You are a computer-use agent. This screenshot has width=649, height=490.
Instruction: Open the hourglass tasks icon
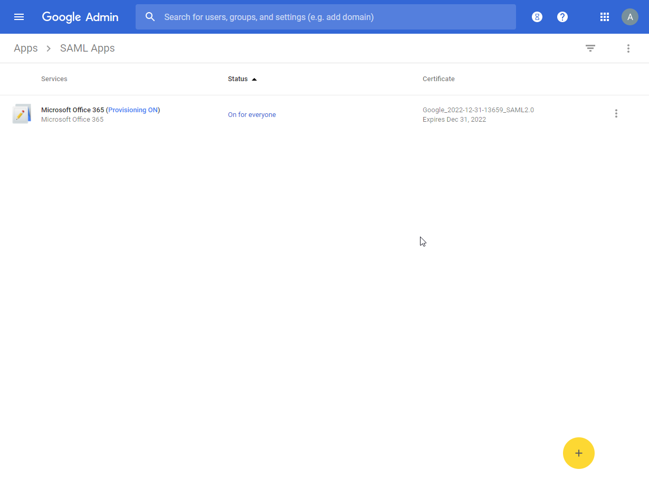click(537, 17)
